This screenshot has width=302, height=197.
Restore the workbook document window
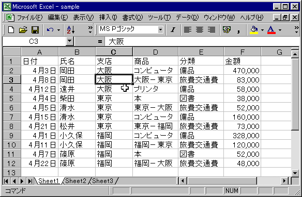click(x=285, y=18)
